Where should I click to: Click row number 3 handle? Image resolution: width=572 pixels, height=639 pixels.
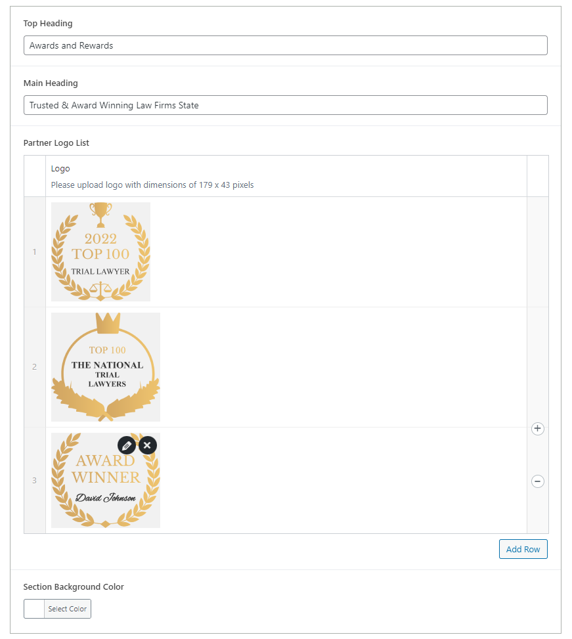35,480
